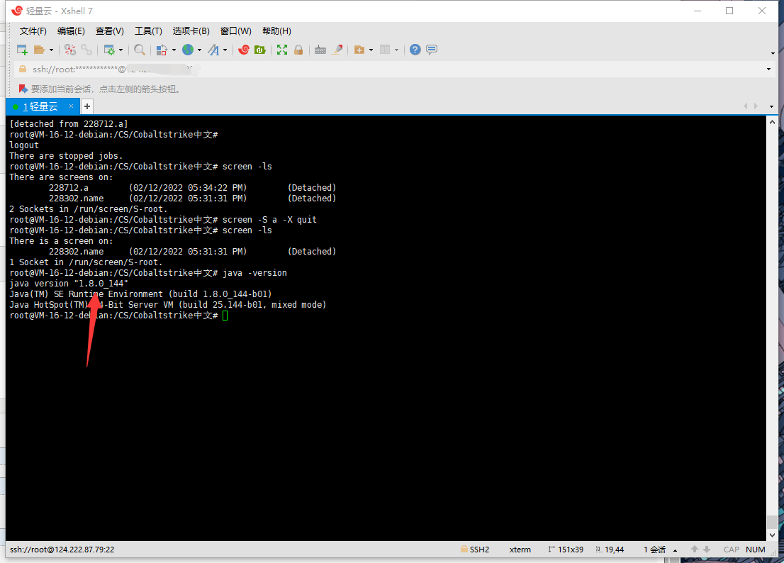Click the disconnect session icon
Viewport: 784px width, 563px height.
pos(70,50)
